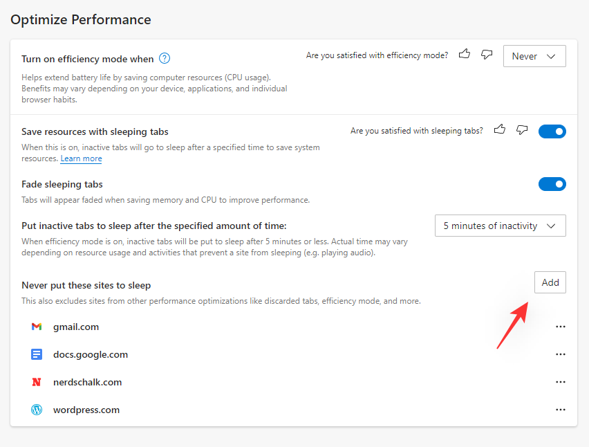Open the efficiency mode Never dropdown
This screenshot has height=447, width=589.
coord(534,56)
